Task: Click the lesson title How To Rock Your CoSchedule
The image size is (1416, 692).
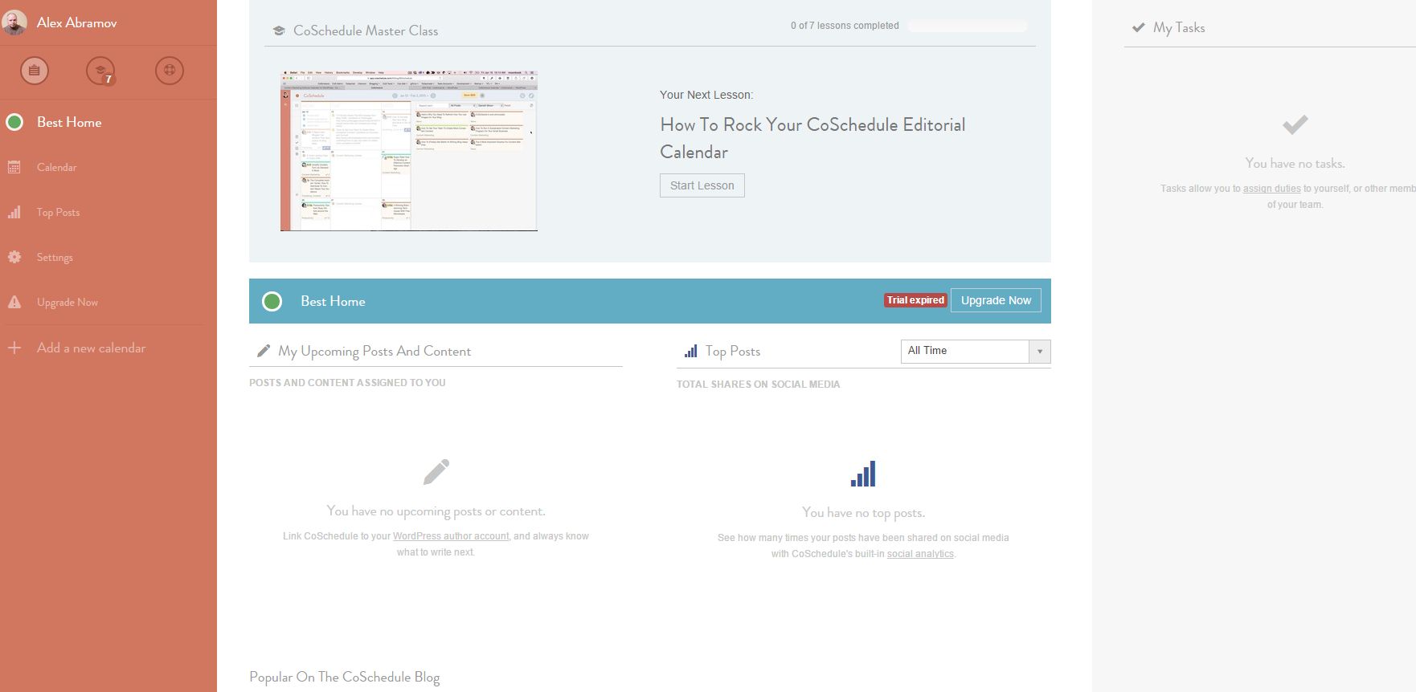Action: pyautogui.click(x=812, y=138)
